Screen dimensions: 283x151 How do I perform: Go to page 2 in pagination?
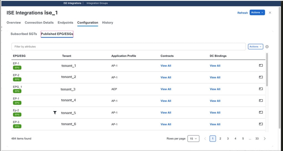(220, 139)
